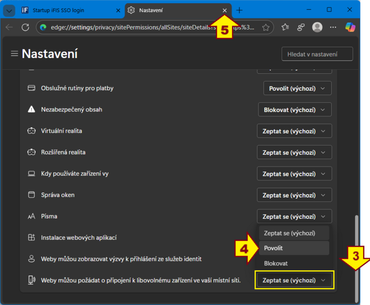
Task: Click the Hledat v nastavení search box
Action: point(317,54)
